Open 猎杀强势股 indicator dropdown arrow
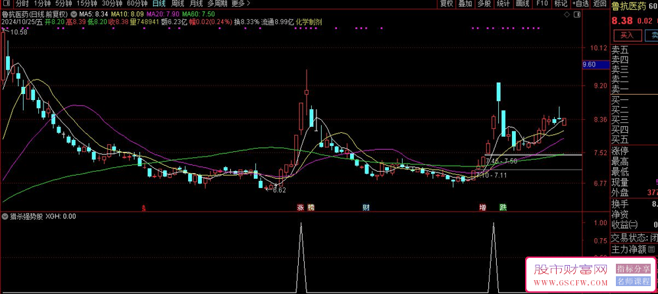Screen dimensions: 658x294 [x=5, y=216]
